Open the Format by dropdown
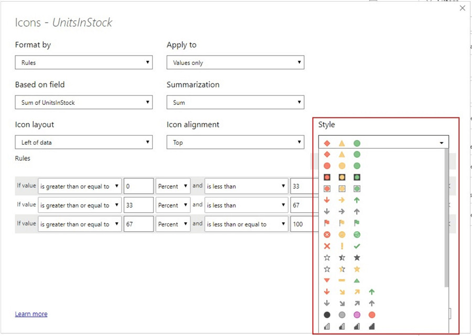 pyautogui.click(x=84, y=62)
